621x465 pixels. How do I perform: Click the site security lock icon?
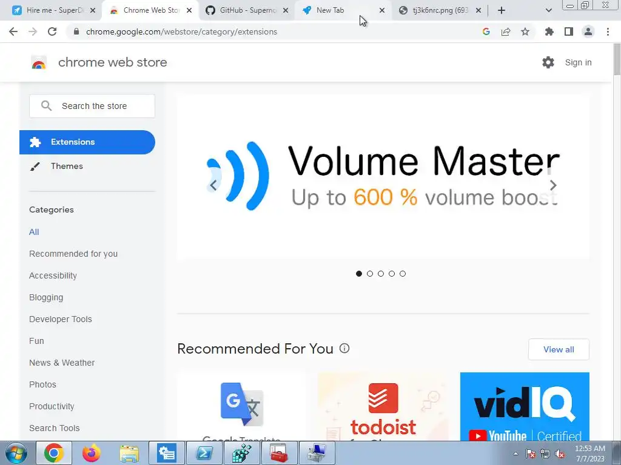coord(76,31)
